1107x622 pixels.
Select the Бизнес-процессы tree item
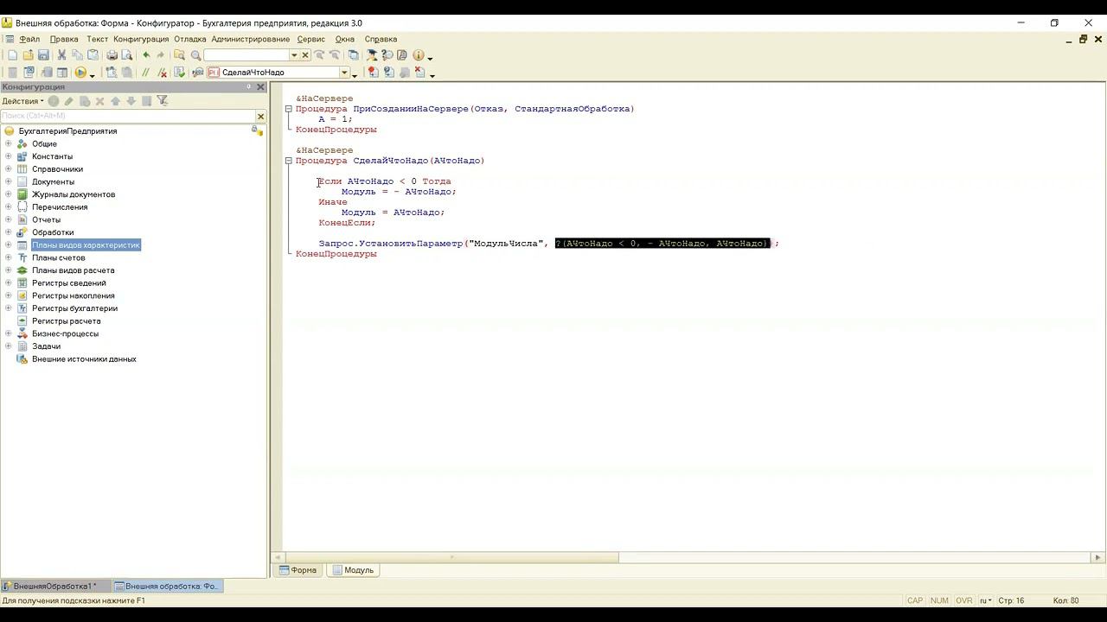point(65,333)
